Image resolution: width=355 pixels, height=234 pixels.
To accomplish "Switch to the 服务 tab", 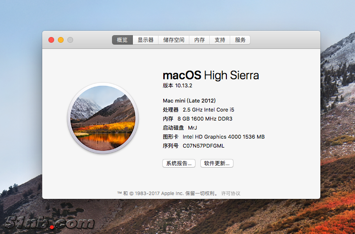I will [x=240, y=40].
